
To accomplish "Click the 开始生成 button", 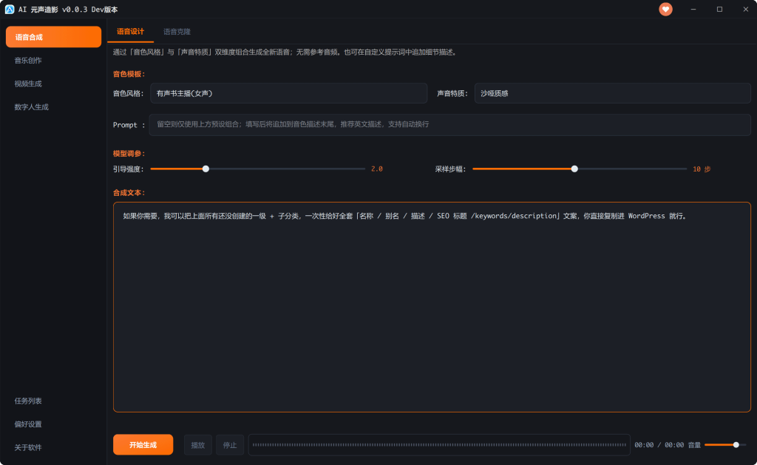I will [143, 445].
